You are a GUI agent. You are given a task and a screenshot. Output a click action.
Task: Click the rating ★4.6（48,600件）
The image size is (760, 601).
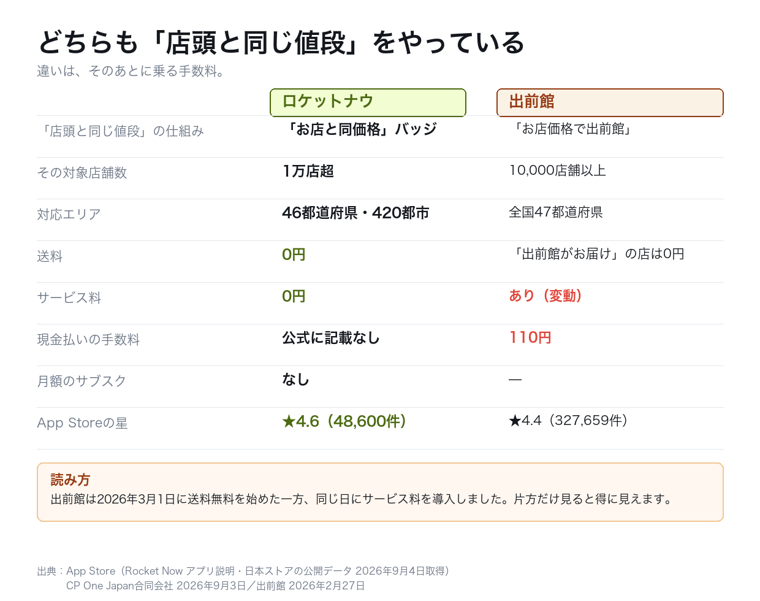(x=344, y=421)
